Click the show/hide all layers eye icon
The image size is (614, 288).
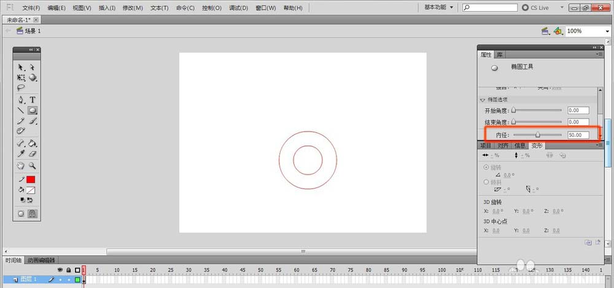pos(60,270)
